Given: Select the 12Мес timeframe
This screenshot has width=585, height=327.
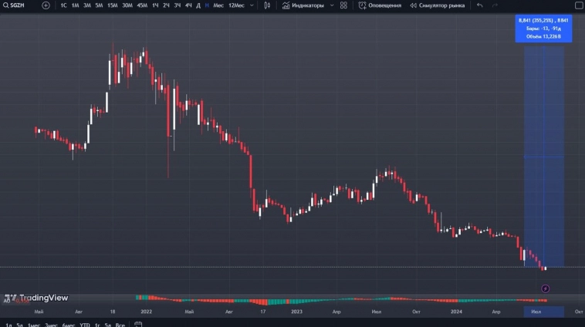Looking at the screenshot, I should coord(236,5).
